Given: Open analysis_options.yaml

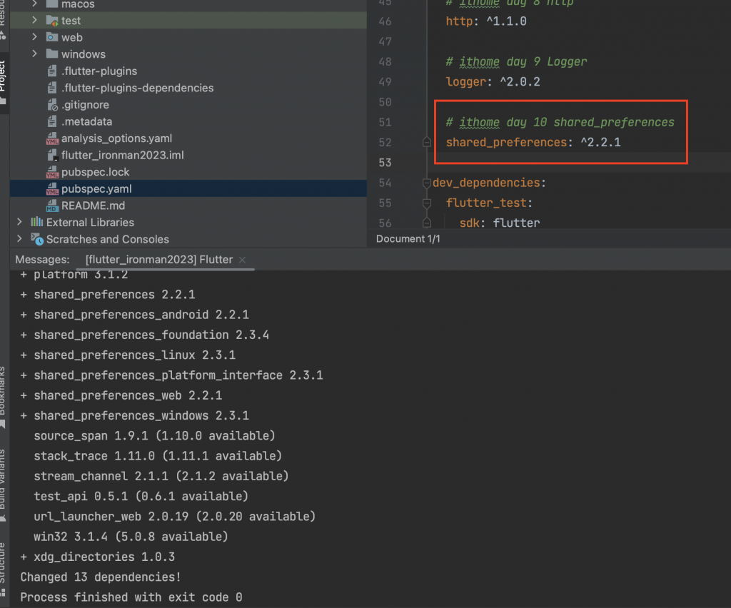Looking at the screenshot, I should (116, 138).
